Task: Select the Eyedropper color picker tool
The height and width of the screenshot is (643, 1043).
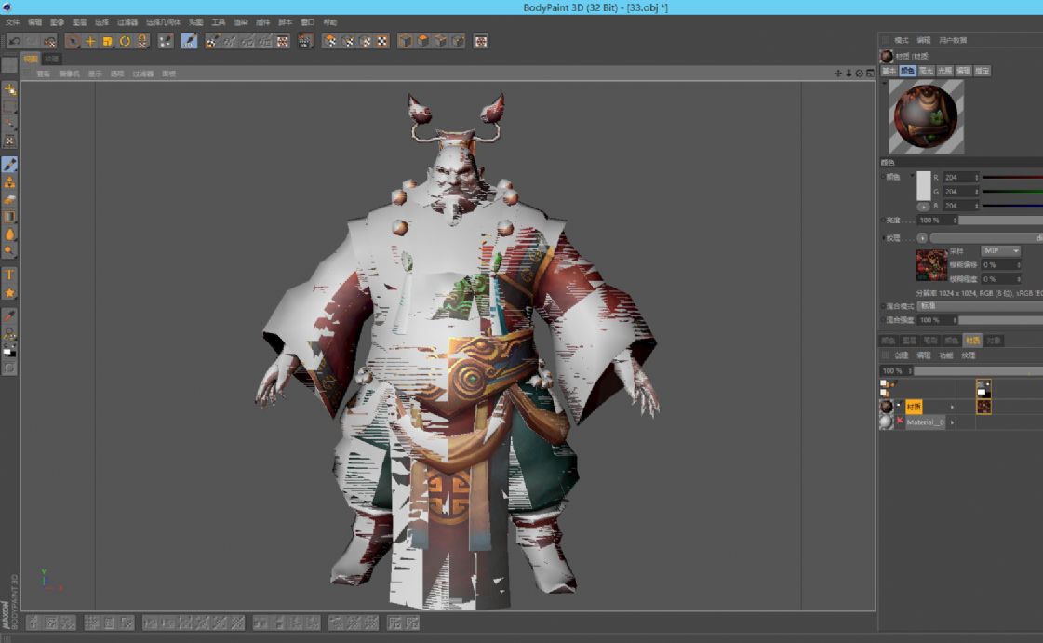Action: click(x=9, y=315)
